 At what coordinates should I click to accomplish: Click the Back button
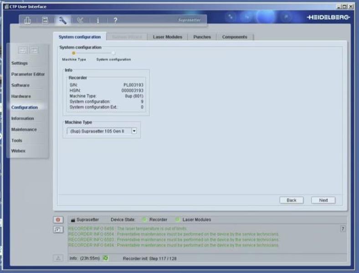[292, 200]
